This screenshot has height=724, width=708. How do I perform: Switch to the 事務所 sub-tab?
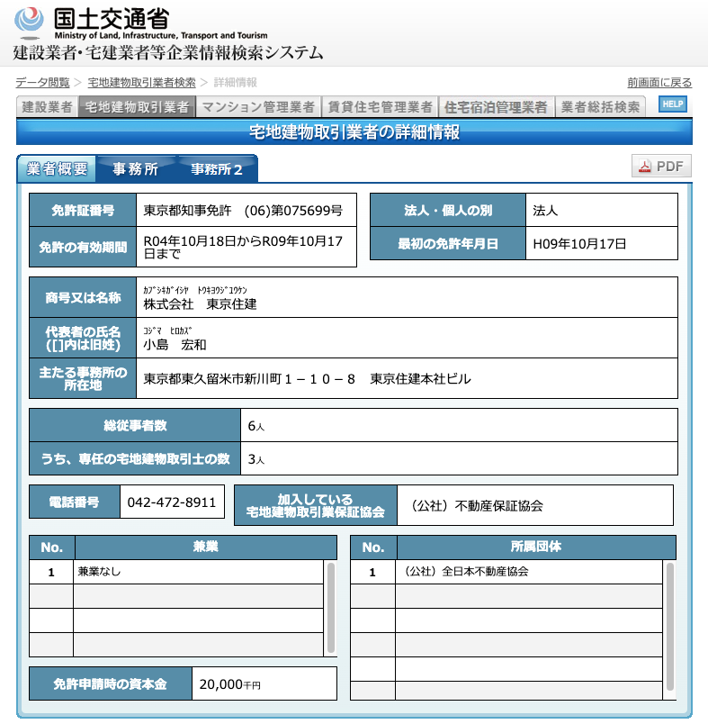(x=135, y=169)
